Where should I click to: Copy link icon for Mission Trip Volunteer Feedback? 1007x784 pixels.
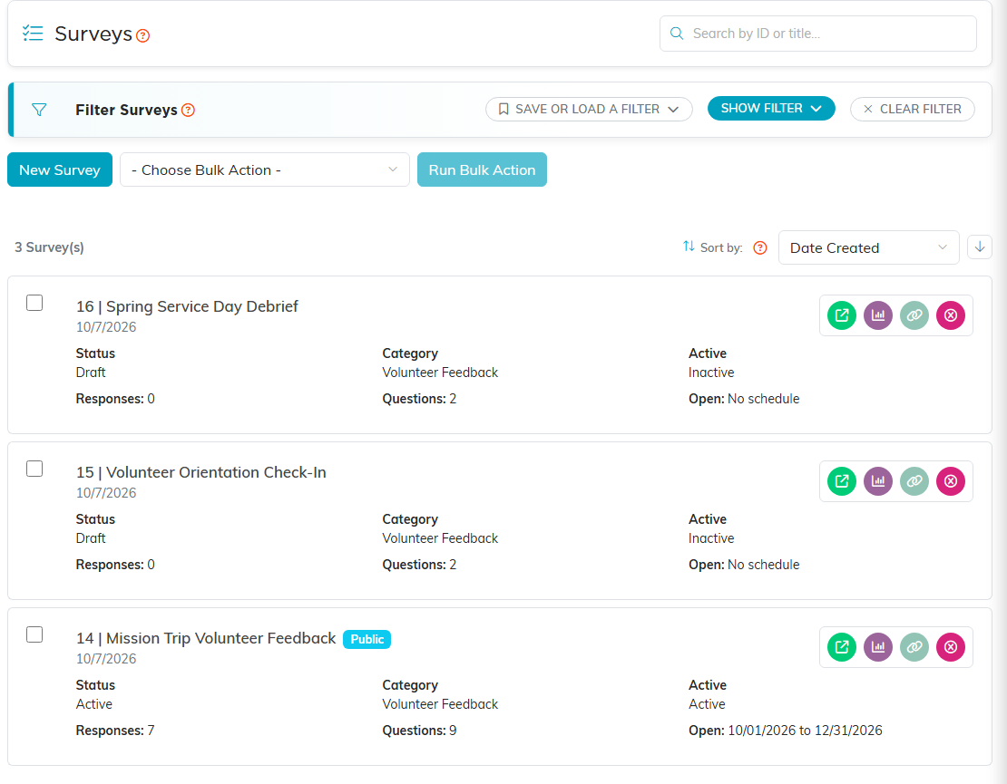coord(914,647)
